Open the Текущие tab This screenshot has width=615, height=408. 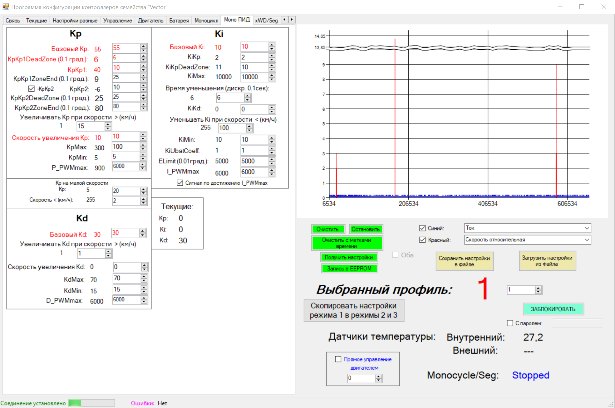click(37, 21)
